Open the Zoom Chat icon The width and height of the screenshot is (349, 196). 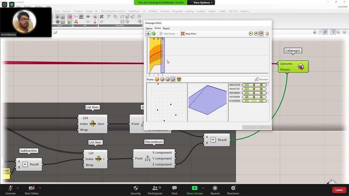tap(174, 190)
